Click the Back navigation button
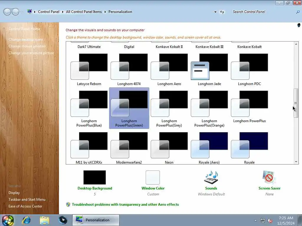302x226 pixels. (7, 12)
